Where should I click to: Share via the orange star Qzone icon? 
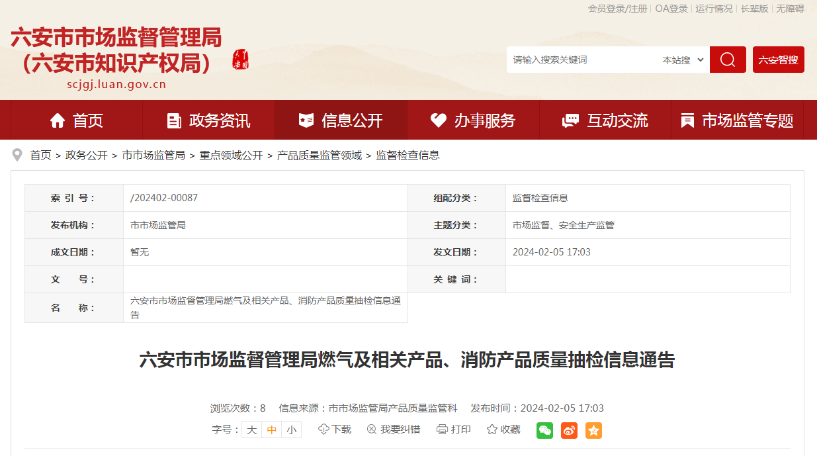(593, 430)
